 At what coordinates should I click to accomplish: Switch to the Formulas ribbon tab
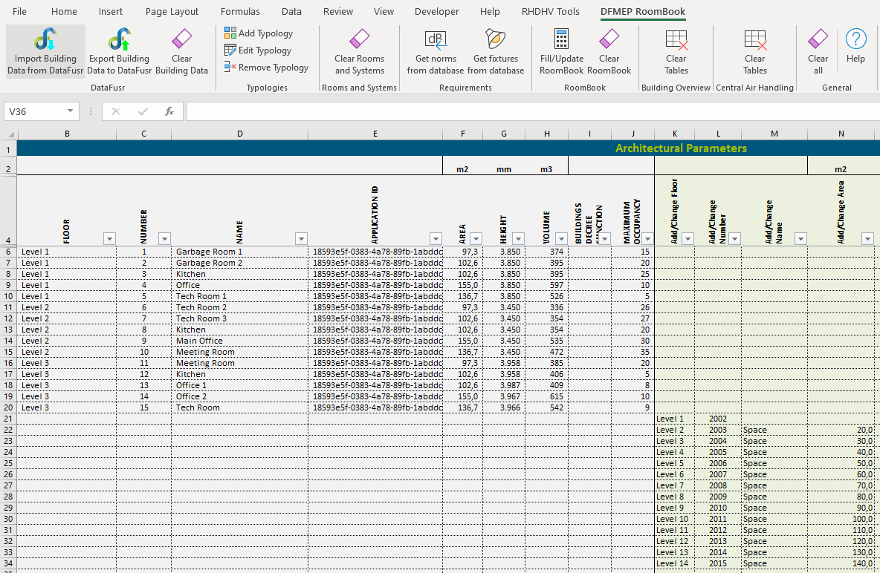click(x=240, y=12)
